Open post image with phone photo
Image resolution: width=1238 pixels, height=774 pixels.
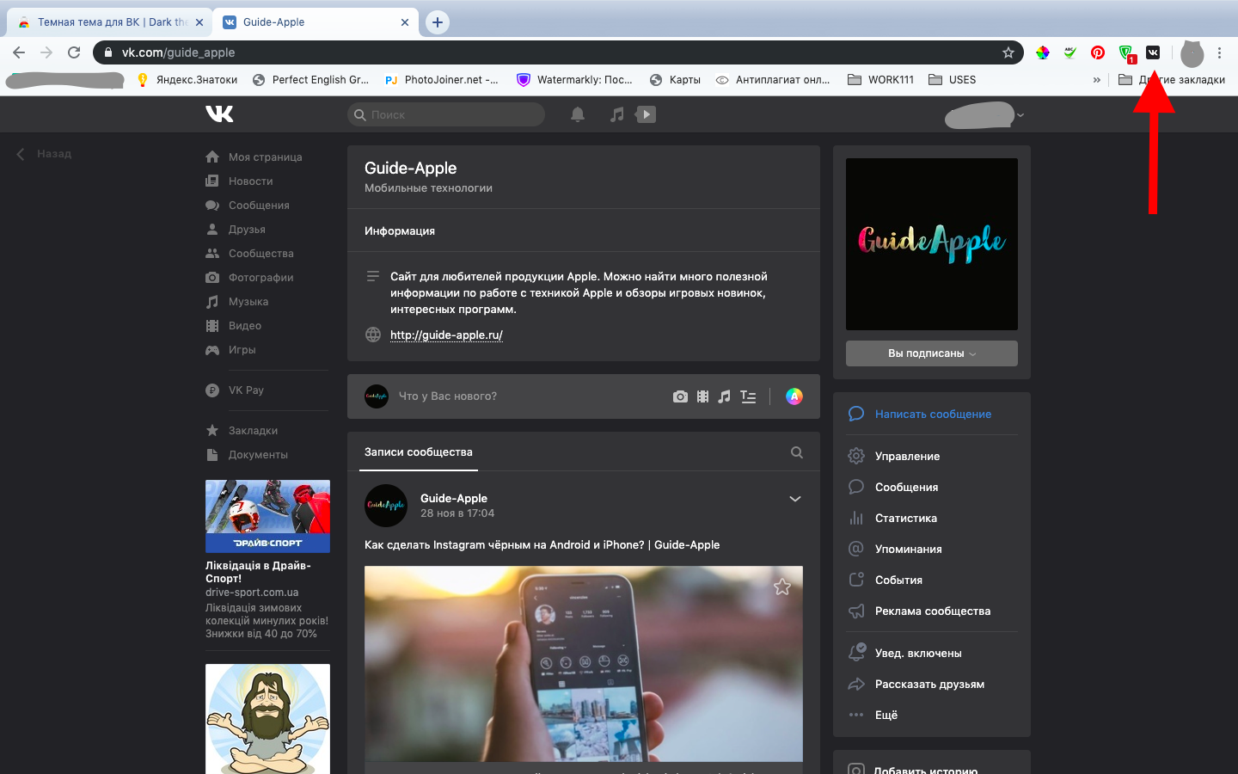[x=584, y=663]
